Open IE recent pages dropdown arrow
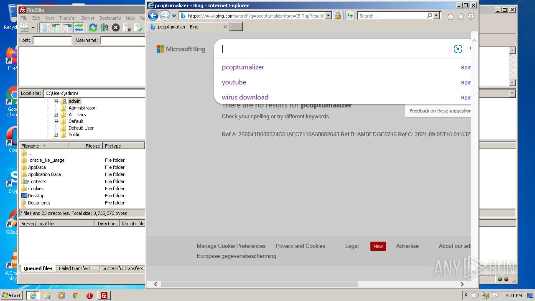Image resolution: width=535 pixels, height=301 pixels. pyautogui.click(x=174, y=16)
